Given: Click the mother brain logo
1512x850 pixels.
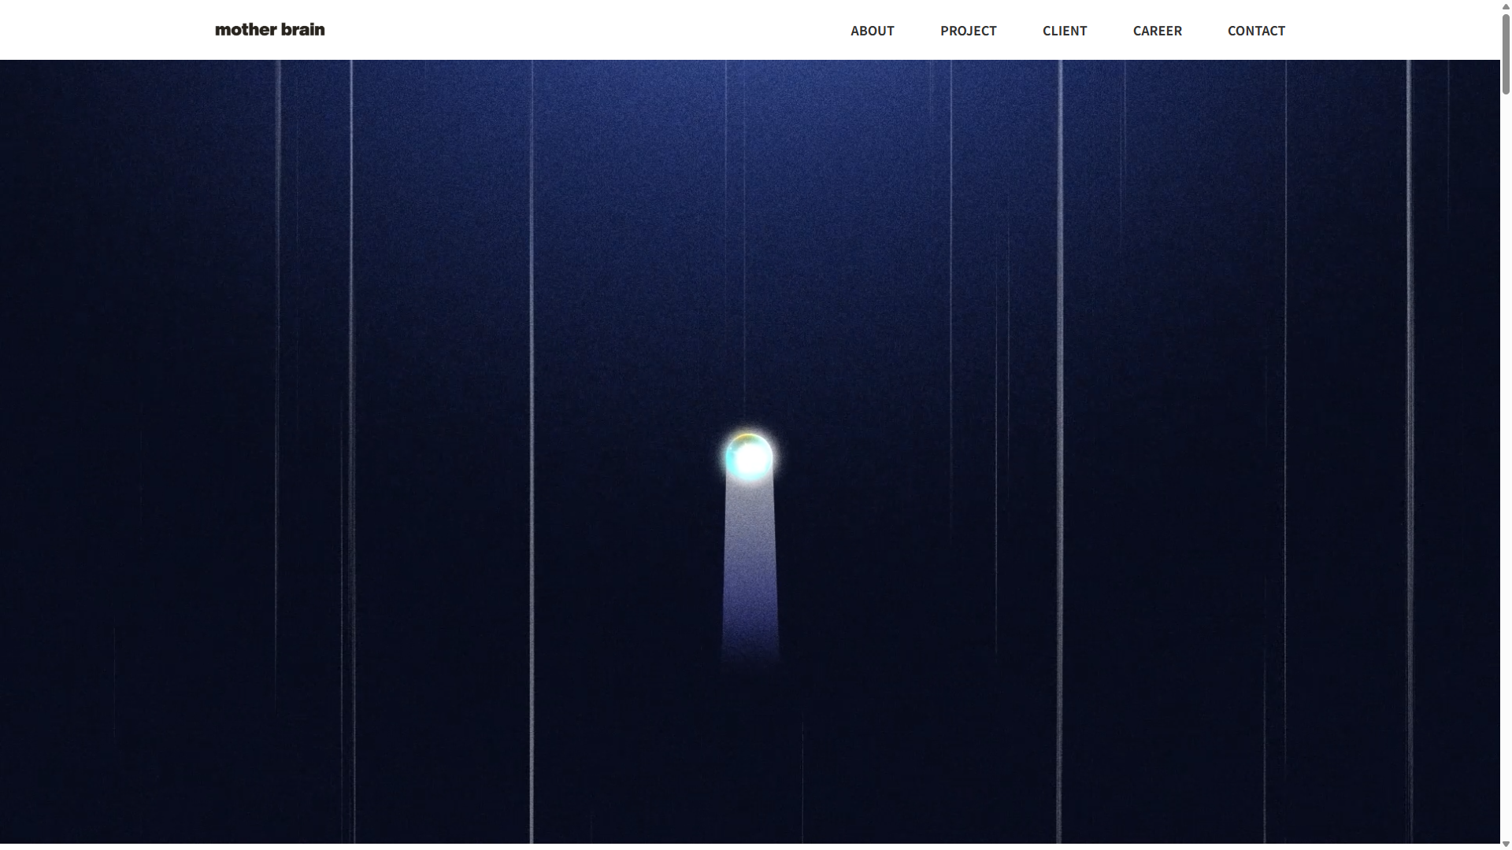Looking at the screenshot, I should pos(269,30).
